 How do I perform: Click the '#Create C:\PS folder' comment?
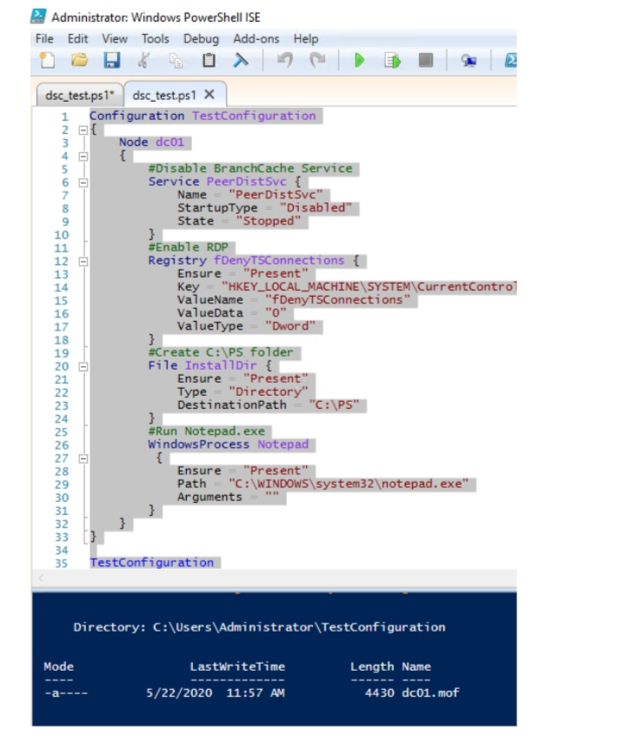click(221, 352)
